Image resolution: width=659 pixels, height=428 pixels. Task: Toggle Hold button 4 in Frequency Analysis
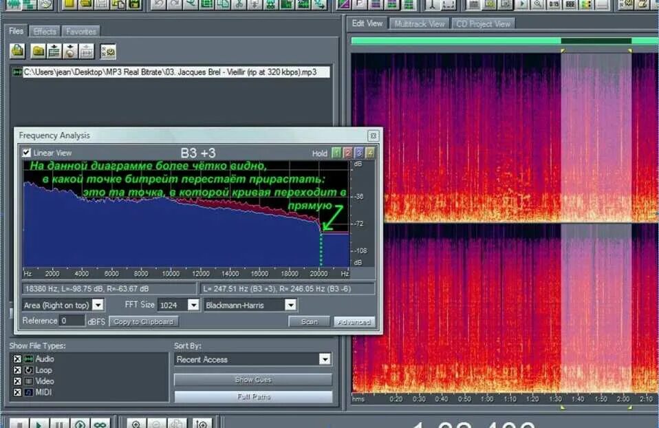[370, 153]
